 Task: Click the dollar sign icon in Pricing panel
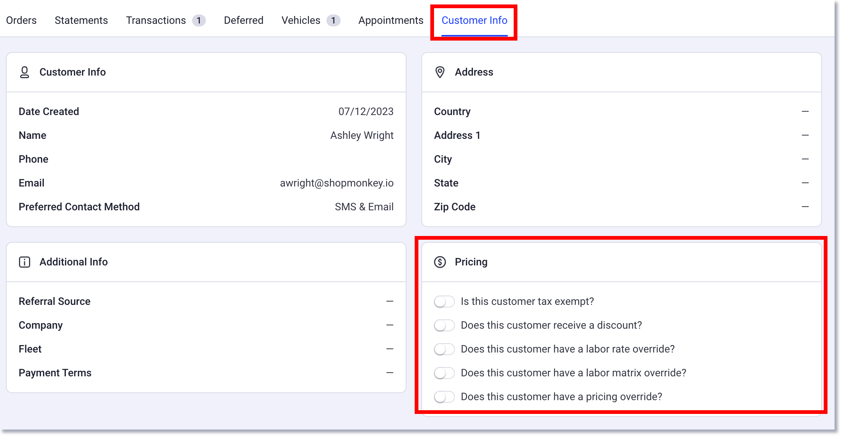[x=440, y=262]
